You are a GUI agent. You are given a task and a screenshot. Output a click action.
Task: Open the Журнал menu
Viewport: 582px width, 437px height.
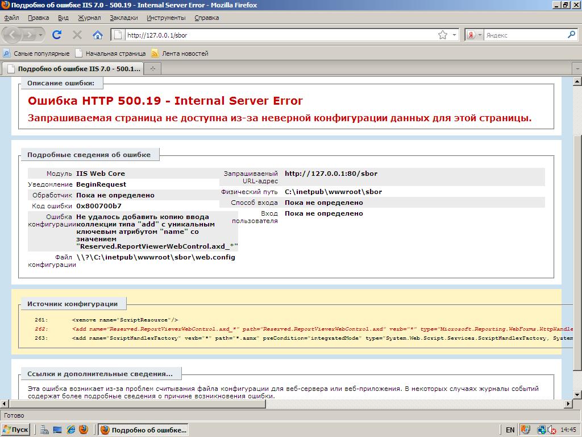[89, 18]
